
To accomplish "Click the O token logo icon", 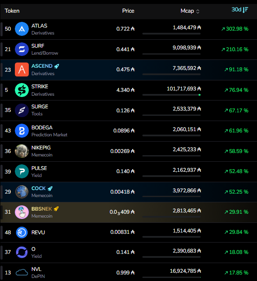I will coord(22,252).
